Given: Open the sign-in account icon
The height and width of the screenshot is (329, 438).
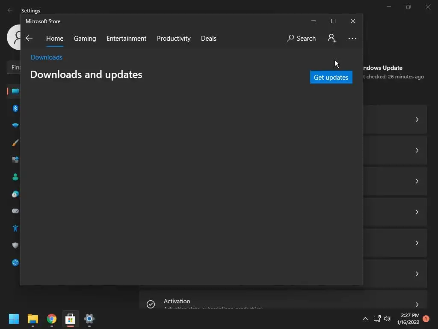Looking at the screenshot, I should 332,38.
